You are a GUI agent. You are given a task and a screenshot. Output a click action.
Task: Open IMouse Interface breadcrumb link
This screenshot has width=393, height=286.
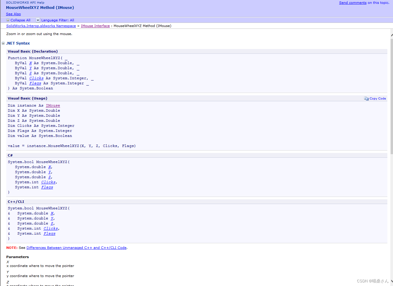pos(95,26)
